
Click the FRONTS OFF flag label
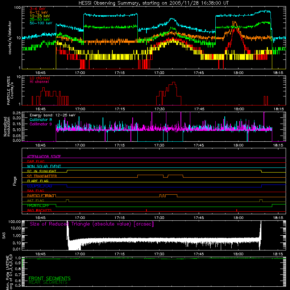pyautogui.click(x=38, y=206)
